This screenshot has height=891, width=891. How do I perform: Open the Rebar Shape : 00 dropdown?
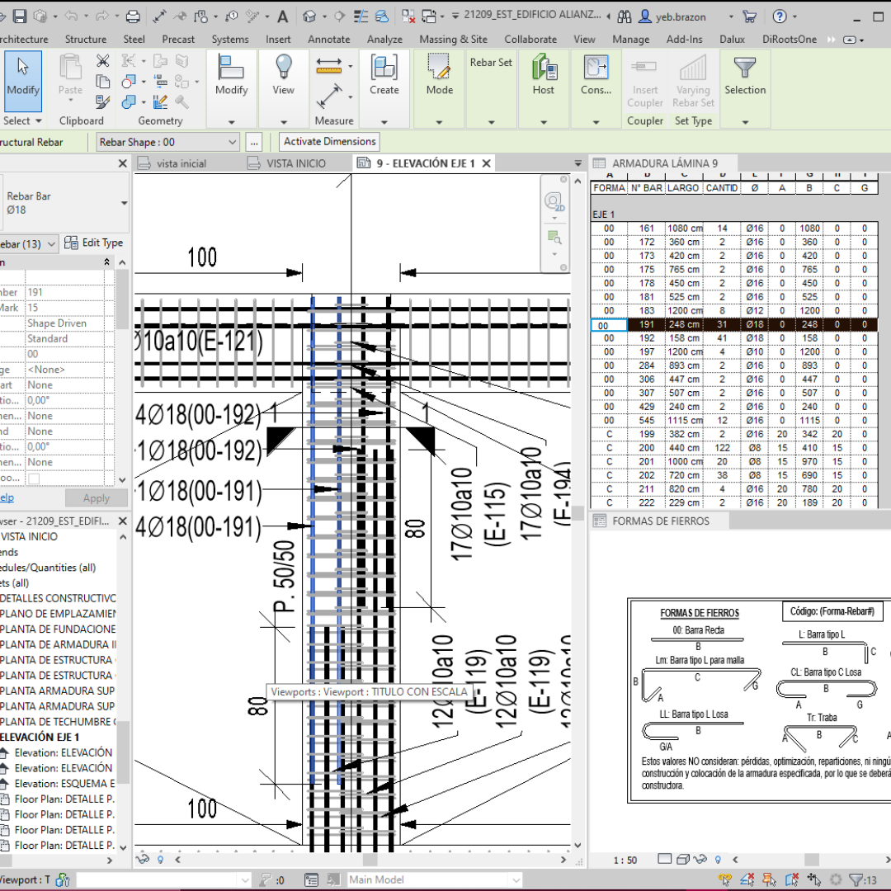(232, 142)
